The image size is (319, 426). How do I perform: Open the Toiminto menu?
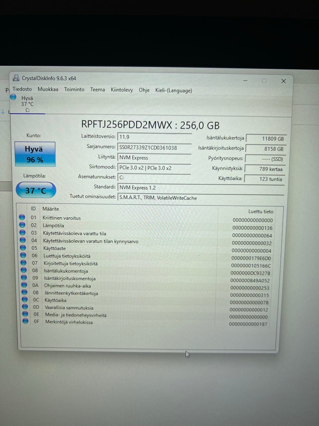click(74, 90)
